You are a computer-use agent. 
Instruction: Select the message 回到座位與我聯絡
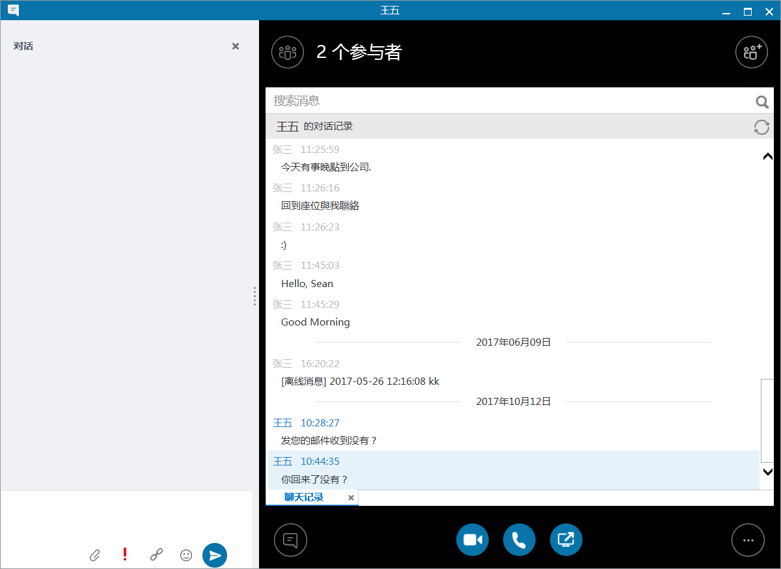coord(320,206)
